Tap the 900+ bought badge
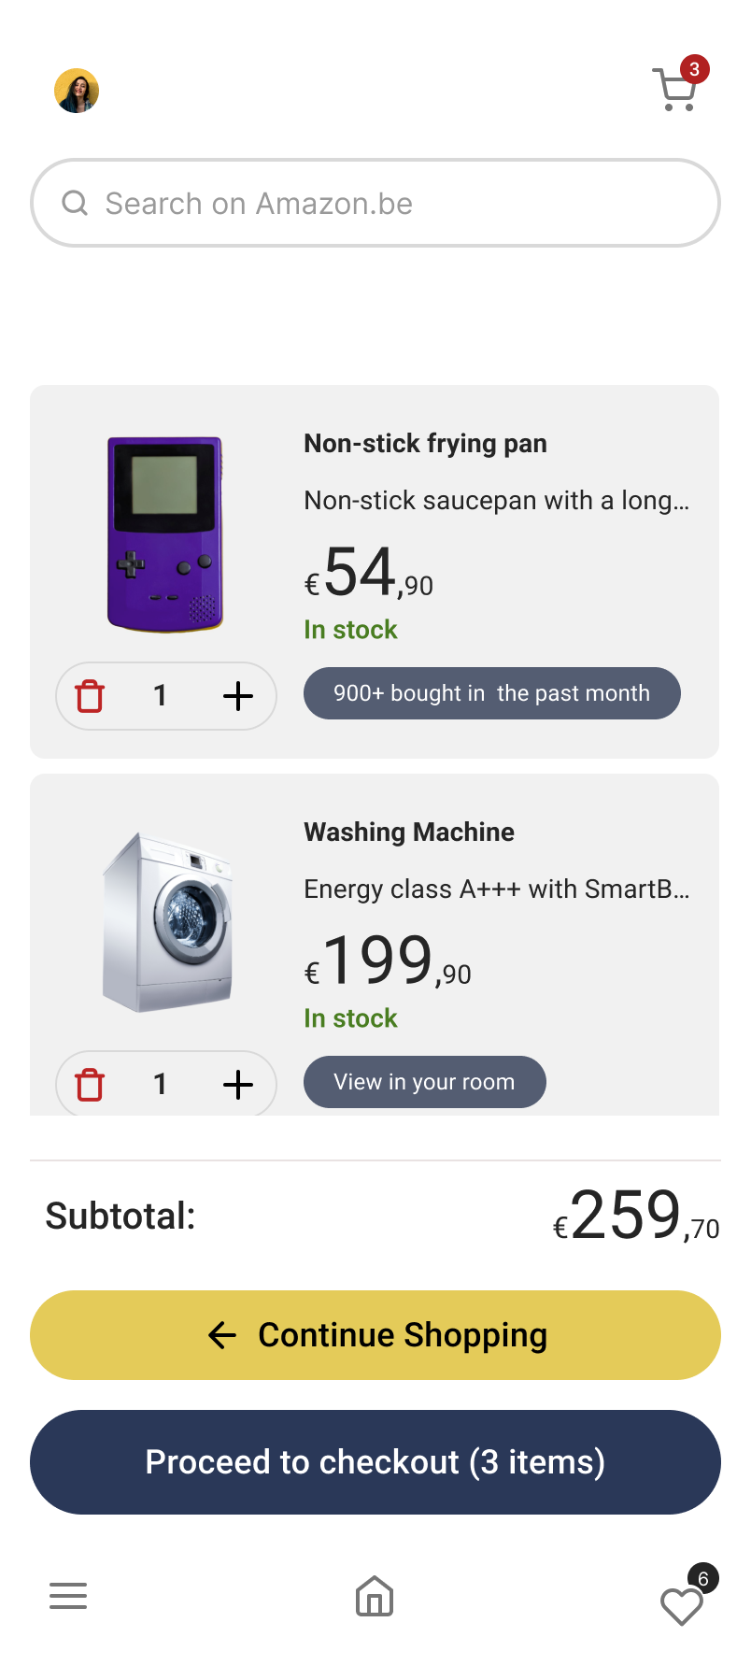The height and width of the screenshot is (1665, 751). (492, 693)
